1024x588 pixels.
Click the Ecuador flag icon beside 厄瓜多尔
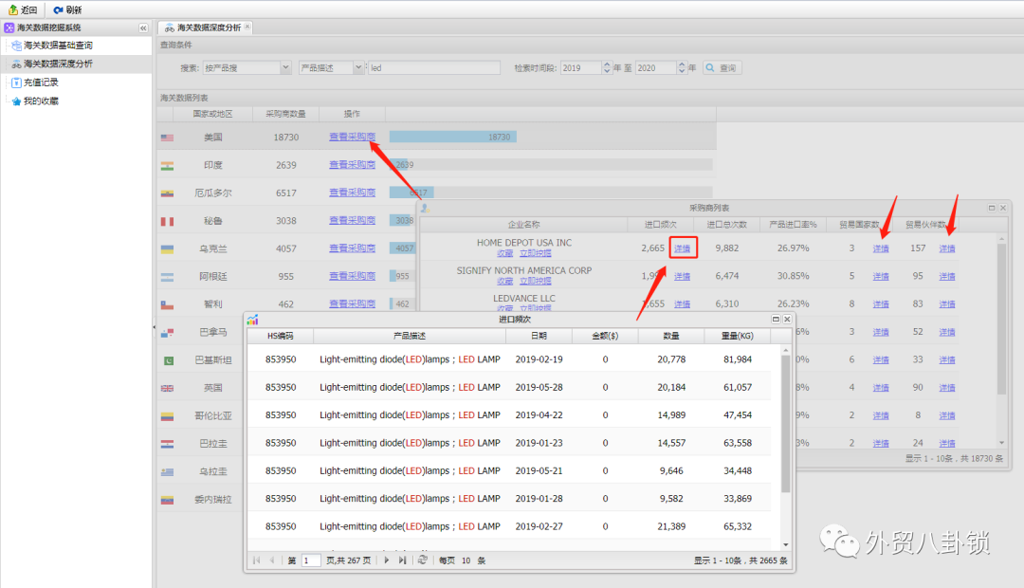pyautogui.click(x=167, y=193)
